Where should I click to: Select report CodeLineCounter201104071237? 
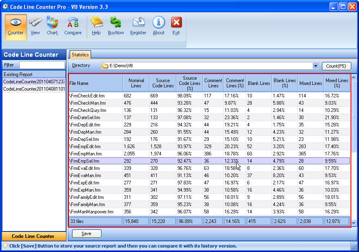(x=34, y=82)
